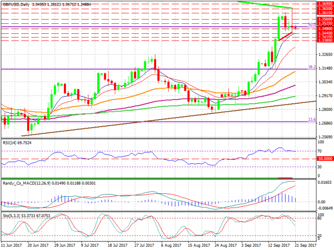This screenshot has width=334, height=250.
Task: Click the 1.34800 current price label
Action: (x=324, y=28)
